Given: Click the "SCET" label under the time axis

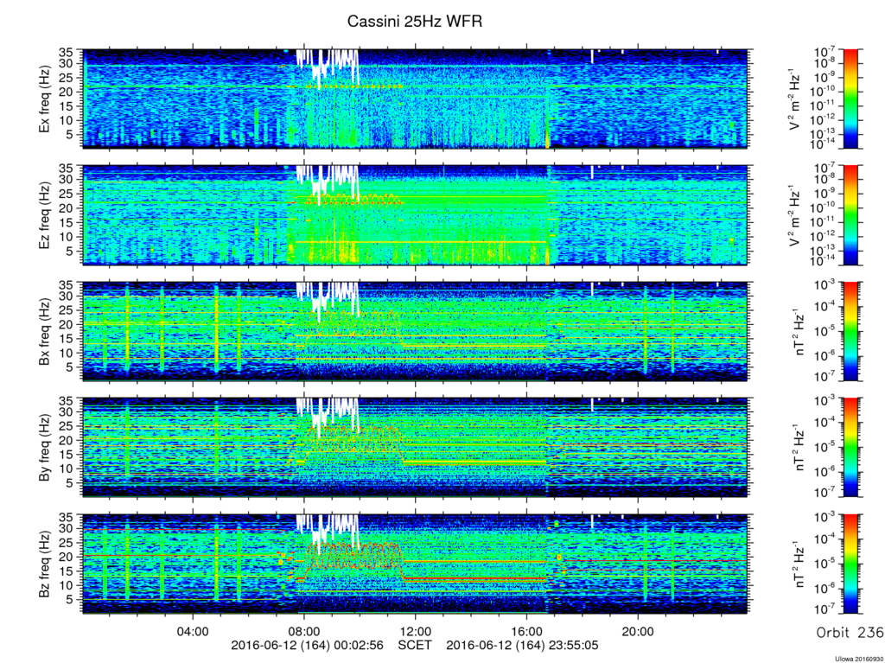Looking at the screenshot, I should tap(415, 645).
